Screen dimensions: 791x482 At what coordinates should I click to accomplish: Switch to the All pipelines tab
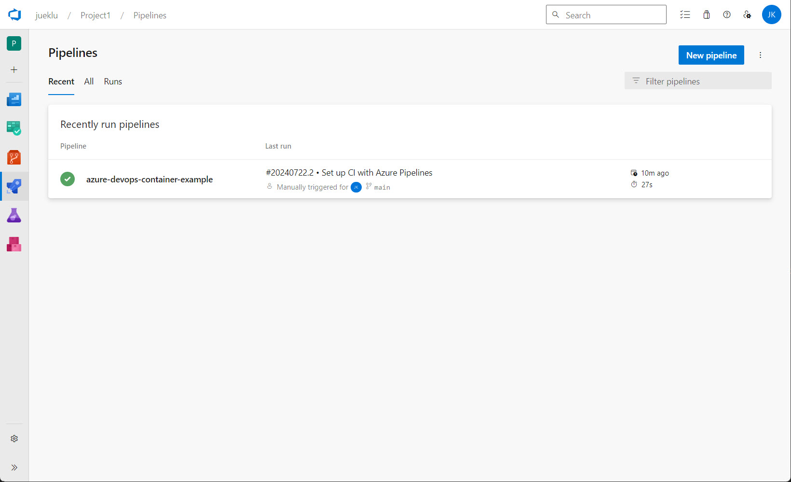pyautogui.click(x=89, y=81)
